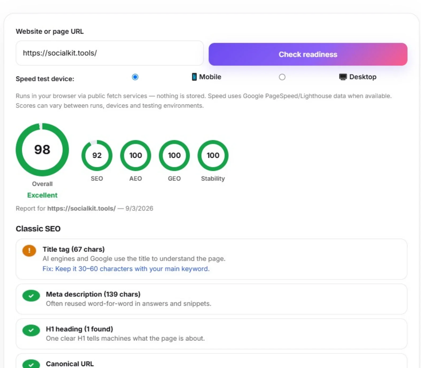Click the Stability score 100 ring
Viewport: 421px width, 368px height.
(213, 155)
